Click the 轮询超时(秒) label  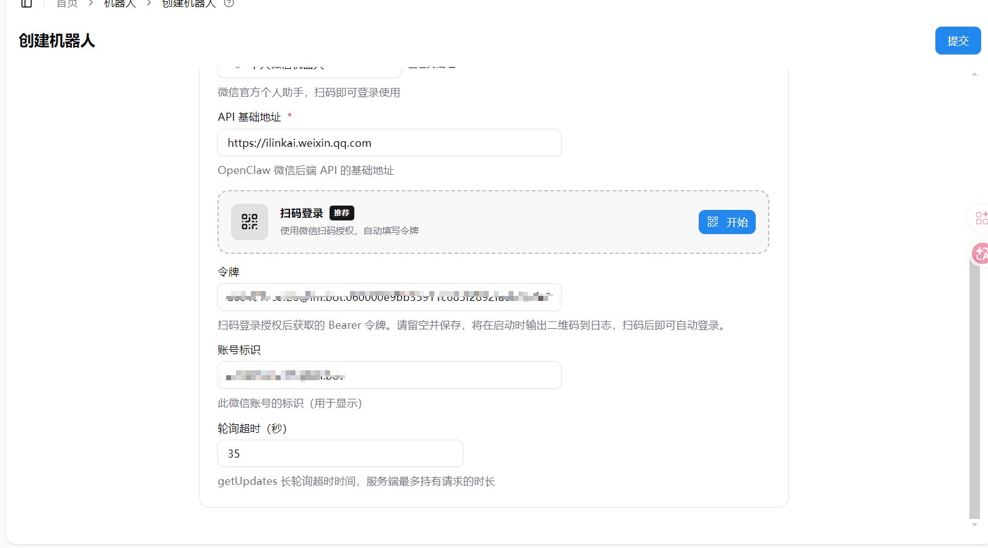[252, 428]
